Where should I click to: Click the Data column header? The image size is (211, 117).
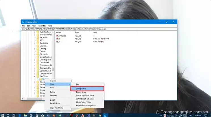click(x=95, y=32)
